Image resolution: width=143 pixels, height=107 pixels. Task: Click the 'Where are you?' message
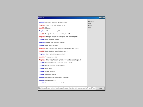point(50,71)
